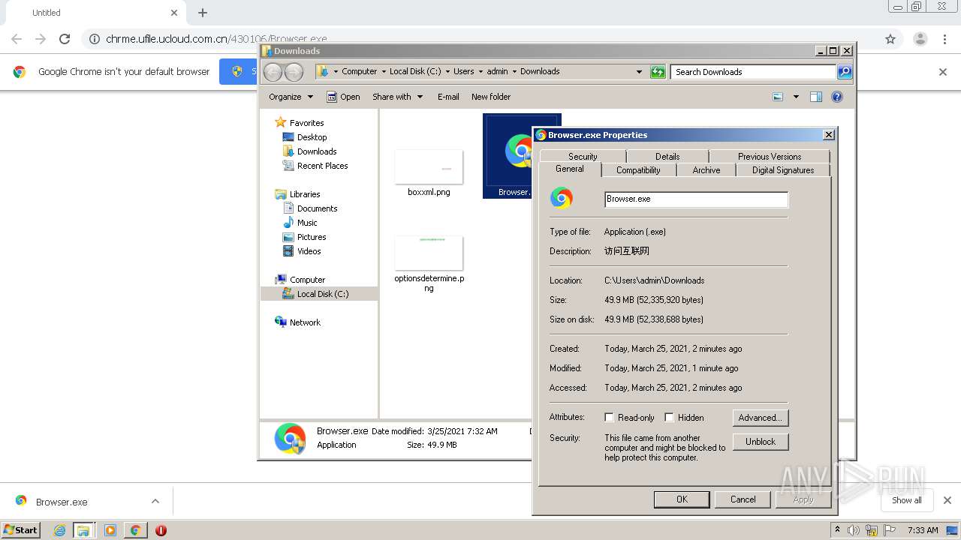The image size is (961, 540).
Task: Select Desktop in Favorites
Action: pyautogui.click(x=312, y=137)
